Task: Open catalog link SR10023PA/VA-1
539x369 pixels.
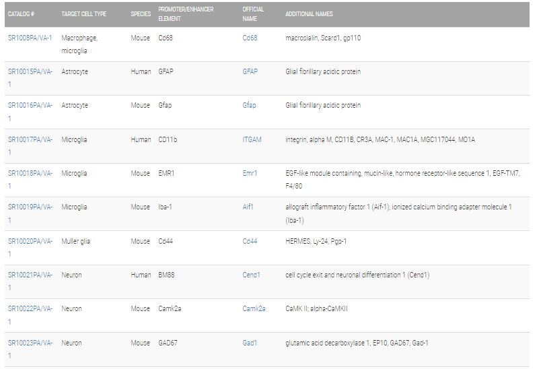Action: (30, 349)
